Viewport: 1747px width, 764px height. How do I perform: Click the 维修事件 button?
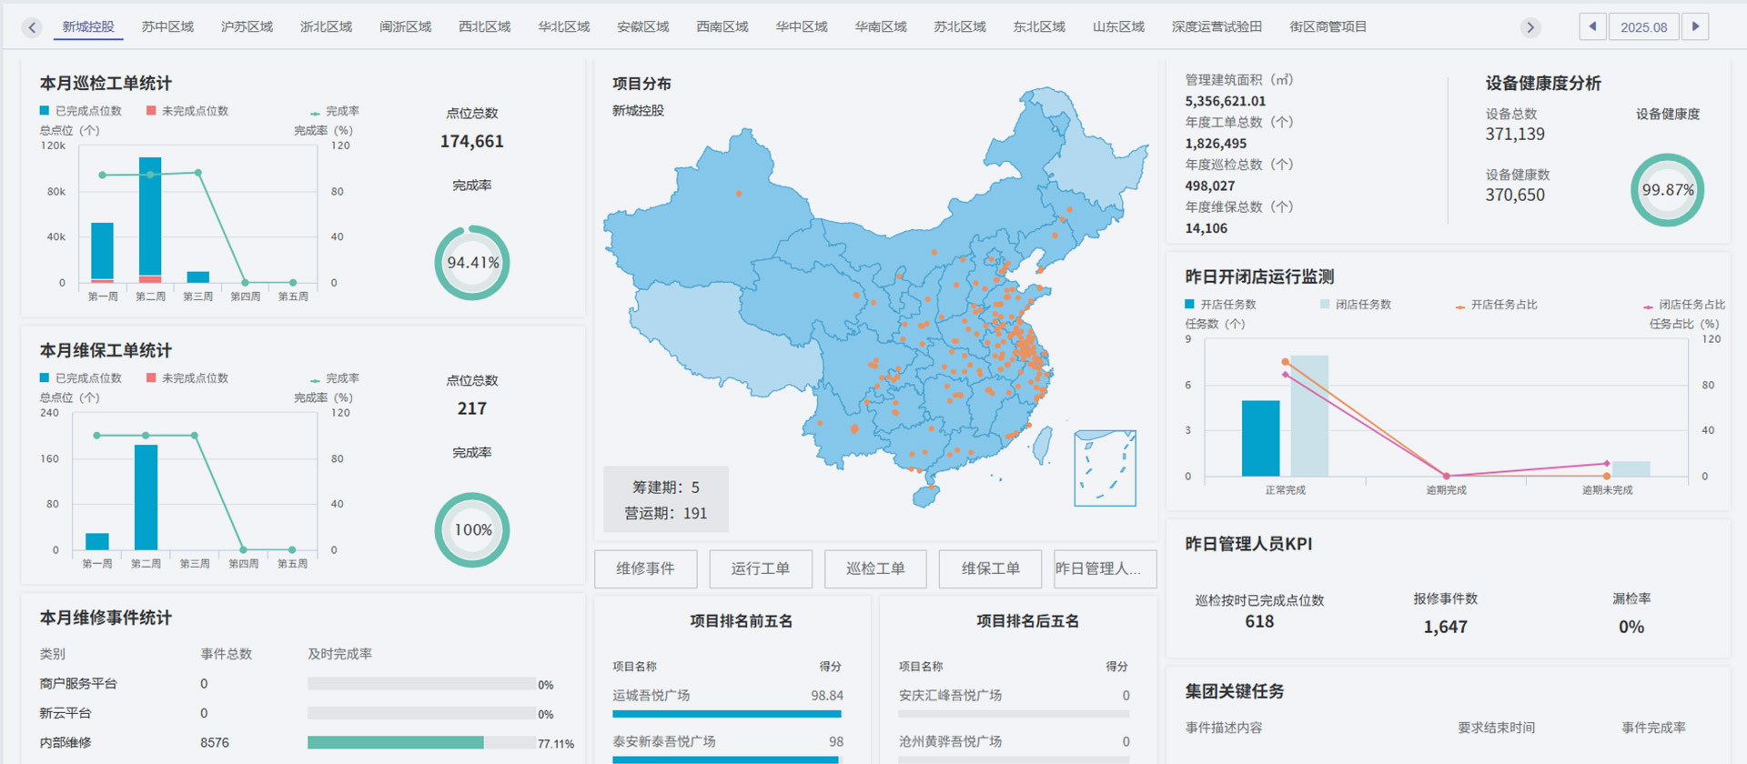(x=645, y=568)
